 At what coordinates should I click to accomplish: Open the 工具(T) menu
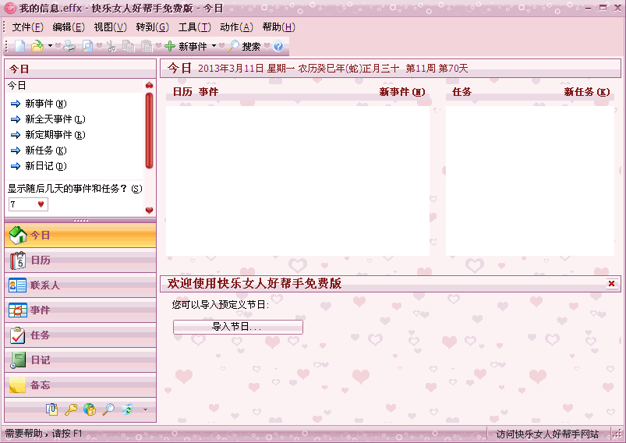194,27
